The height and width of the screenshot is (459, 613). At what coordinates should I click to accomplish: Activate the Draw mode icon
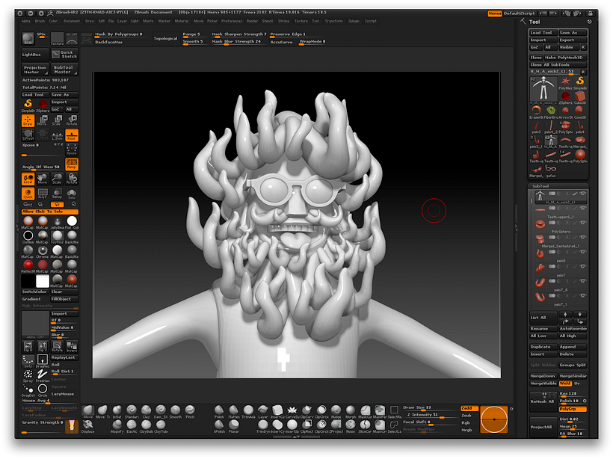(x=28, y=121)
